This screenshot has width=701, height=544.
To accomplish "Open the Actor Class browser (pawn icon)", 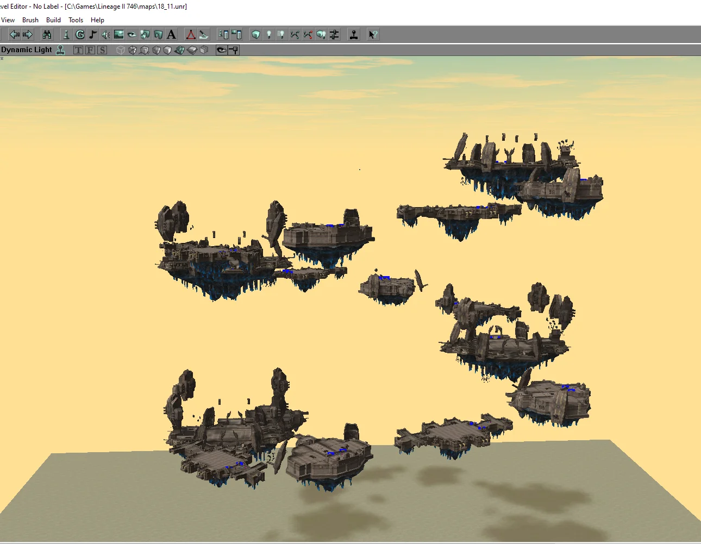I will click(x=66, y=35).
